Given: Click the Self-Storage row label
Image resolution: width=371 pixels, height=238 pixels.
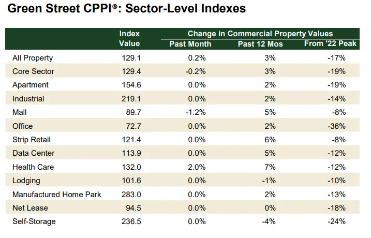Looking at the screenshot, I should 34,221.
